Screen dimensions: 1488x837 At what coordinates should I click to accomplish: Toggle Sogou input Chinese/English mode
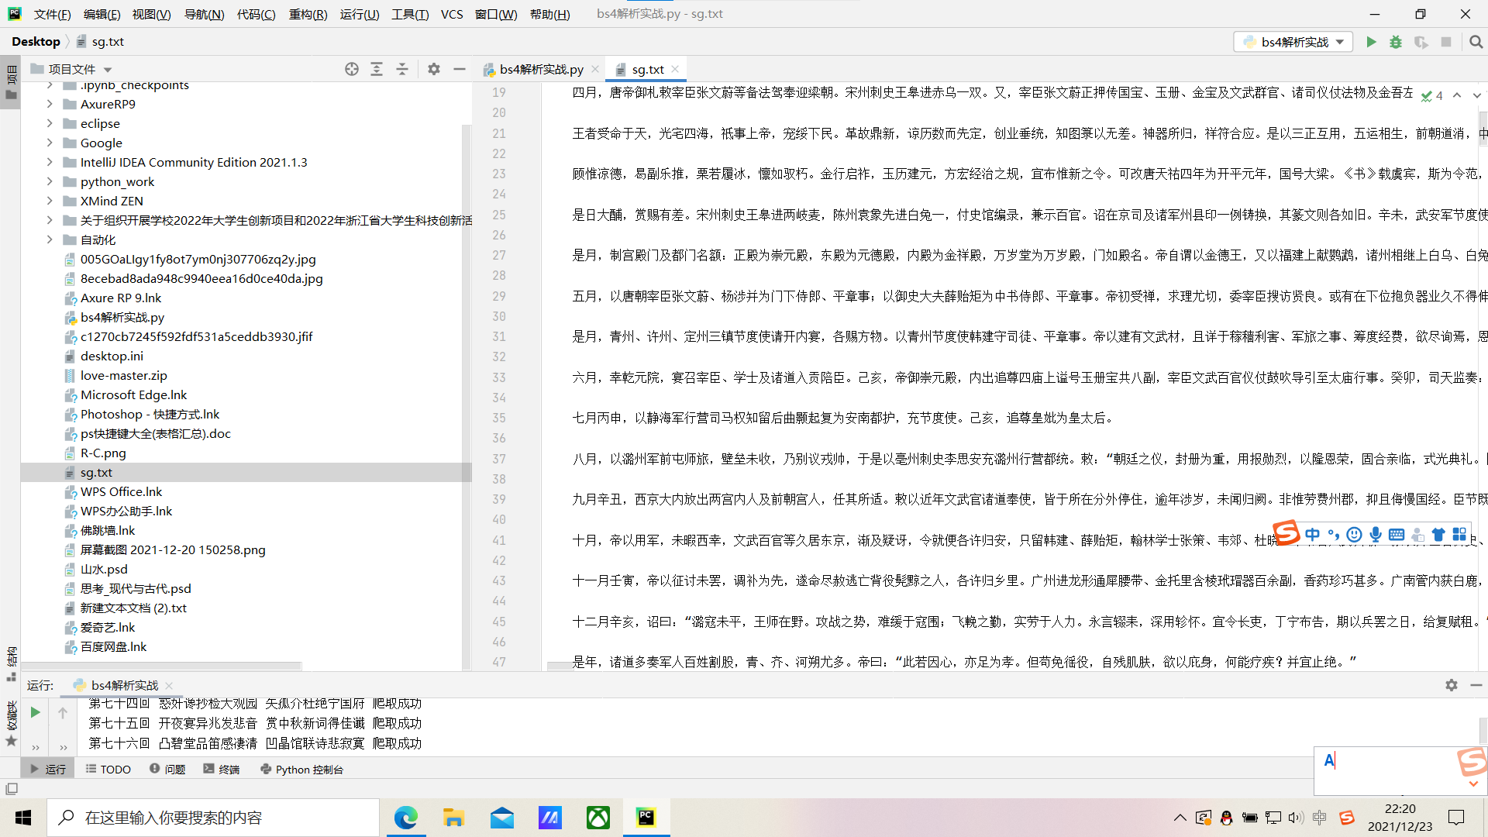(1312, 535)
